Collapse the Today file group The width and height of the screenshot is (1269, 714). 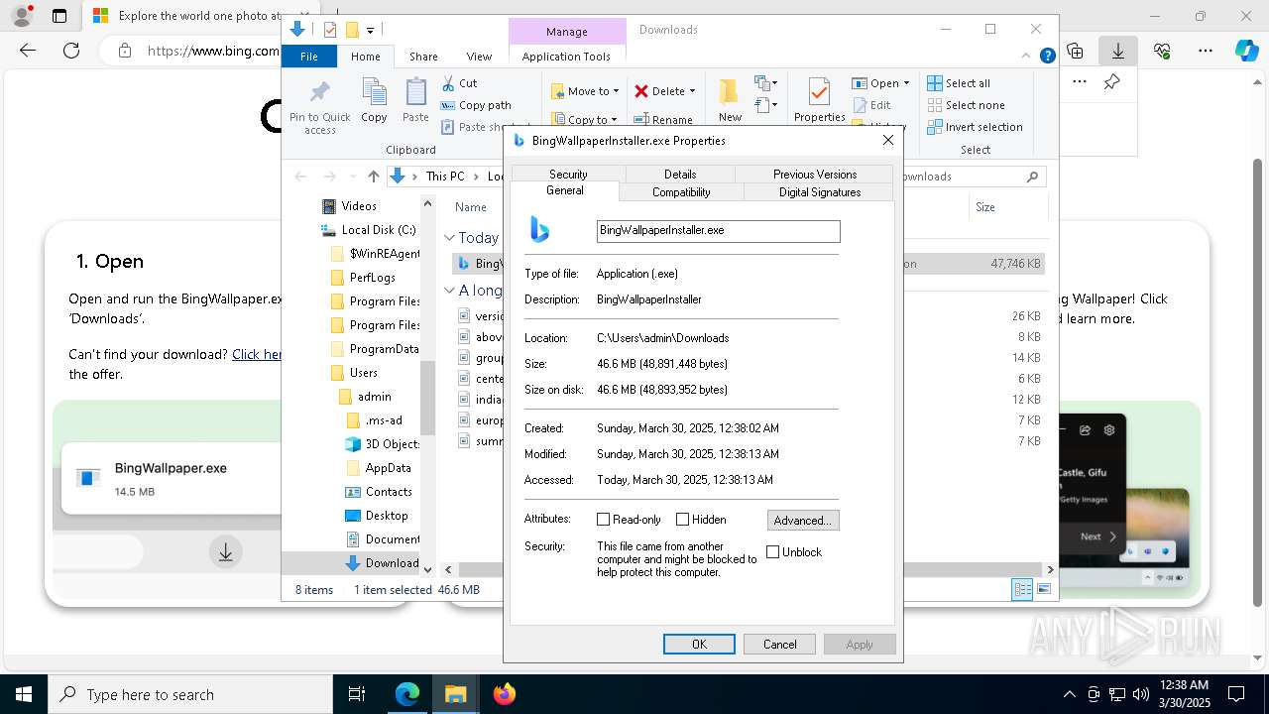click(449, 238)
